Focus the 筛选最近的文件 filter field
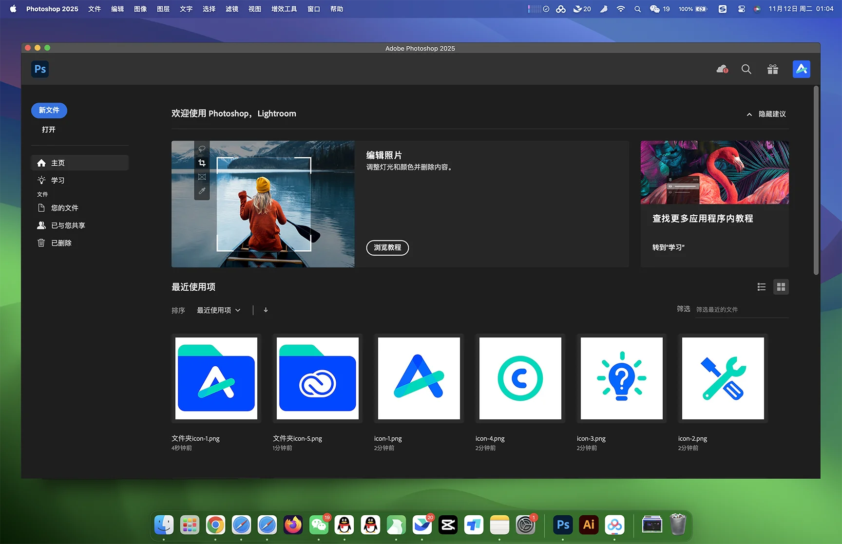The width and height of the screenshot is (842, 544). [x=742, y=310]
